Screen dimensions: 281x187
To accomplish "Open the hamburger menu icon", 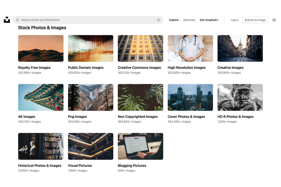I will point(274,20).
